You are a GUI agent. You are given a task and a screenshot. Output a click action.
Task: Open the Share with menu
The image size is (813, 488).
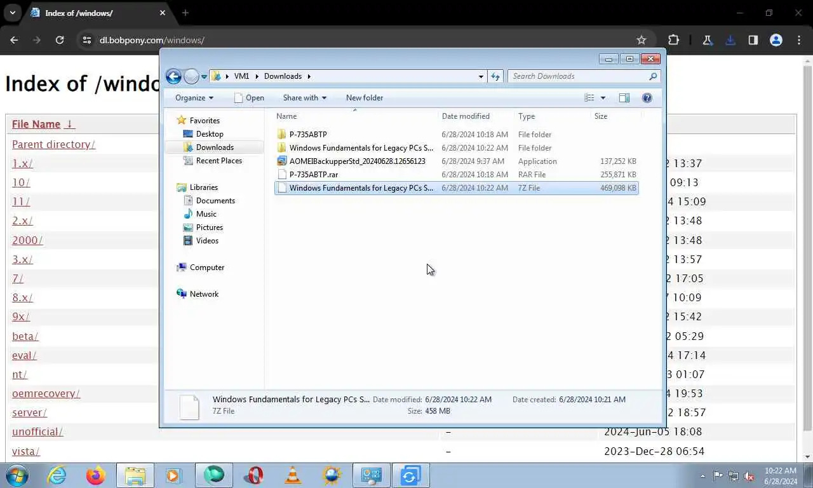point(305,98)
